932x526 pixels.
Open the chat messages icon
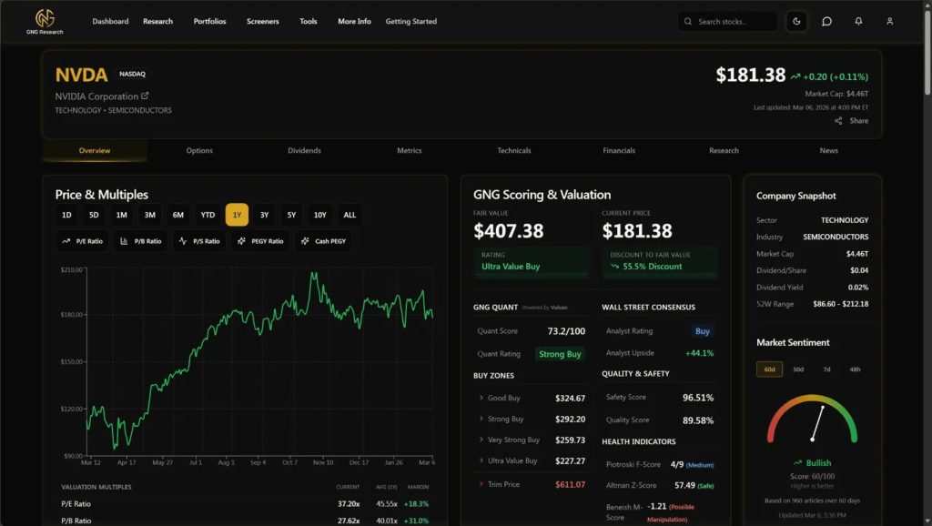(x=826, y=21)
